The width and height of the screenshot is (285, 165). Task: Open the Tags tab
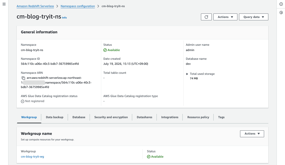point(221,117)
